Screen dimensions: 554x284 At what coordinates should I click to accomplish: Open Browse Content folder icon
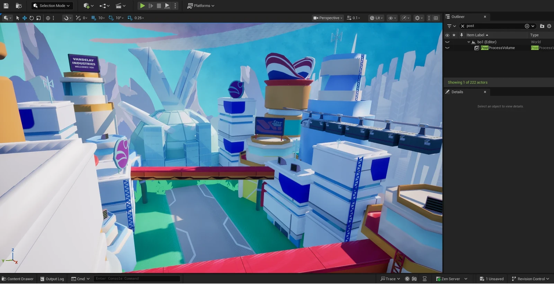(x=19, y=6)
